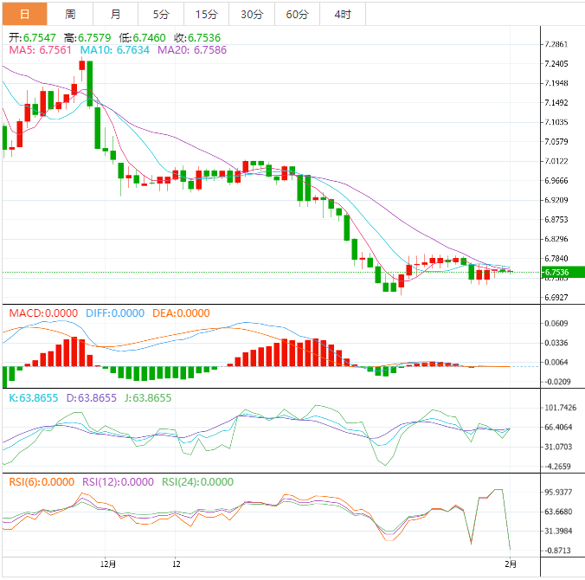Viewport: 585px width, 580px height.
Task: Click the K:63.8655 indicator value
Action: [34, 398]
